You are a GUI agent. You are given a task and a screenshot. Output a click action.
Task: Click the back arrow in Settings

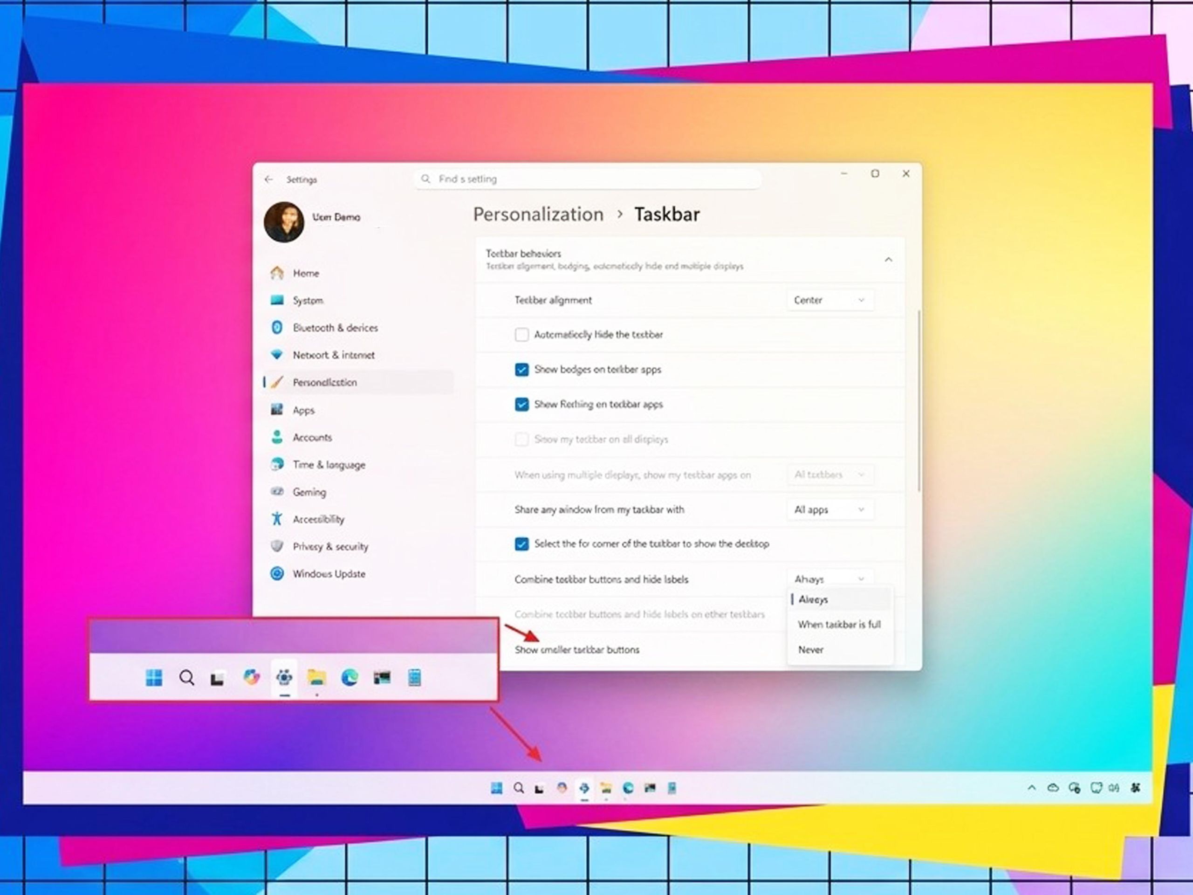[x=268, y=179]
